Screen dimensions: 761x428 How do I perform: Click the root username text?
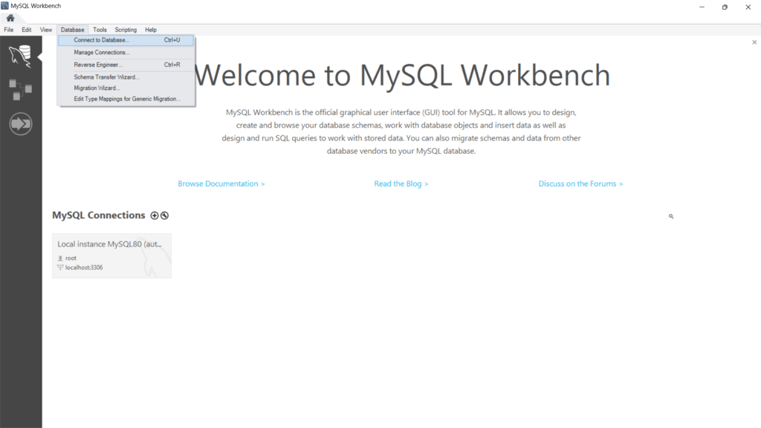coord(71,258)
